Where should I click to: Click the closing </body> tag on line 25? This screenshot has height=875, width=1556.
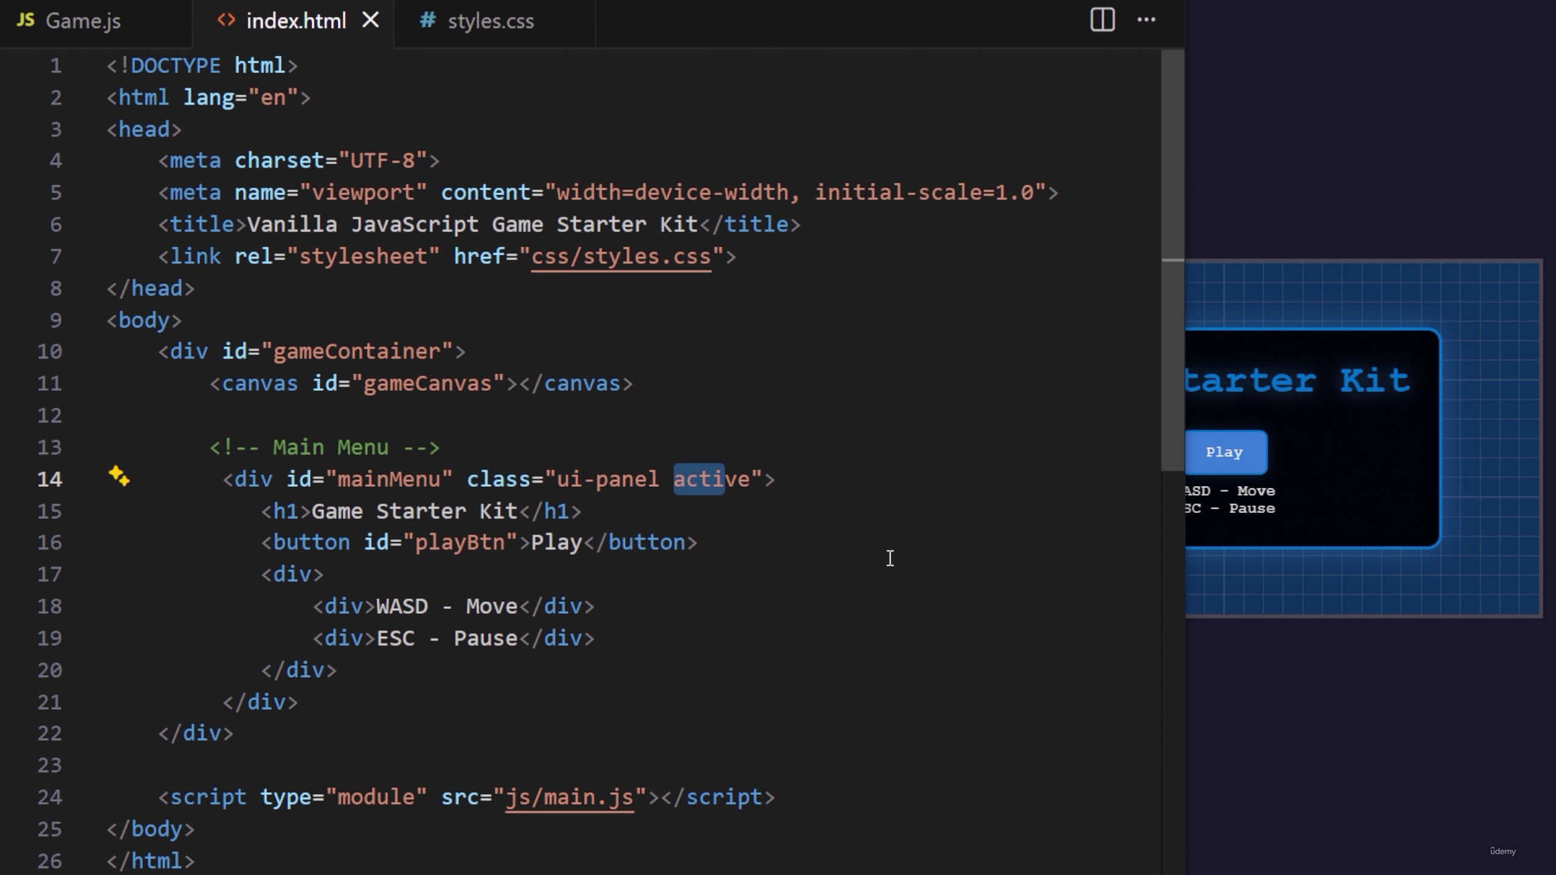tap(151, 829)
